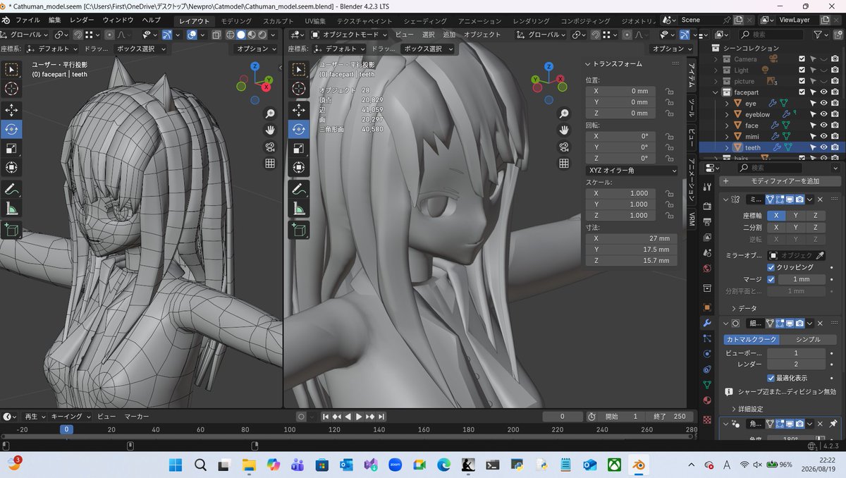Open the Object properties orange square tab
Image resolution: width=846 pixels, height=478 pixels.
[707, 307]
